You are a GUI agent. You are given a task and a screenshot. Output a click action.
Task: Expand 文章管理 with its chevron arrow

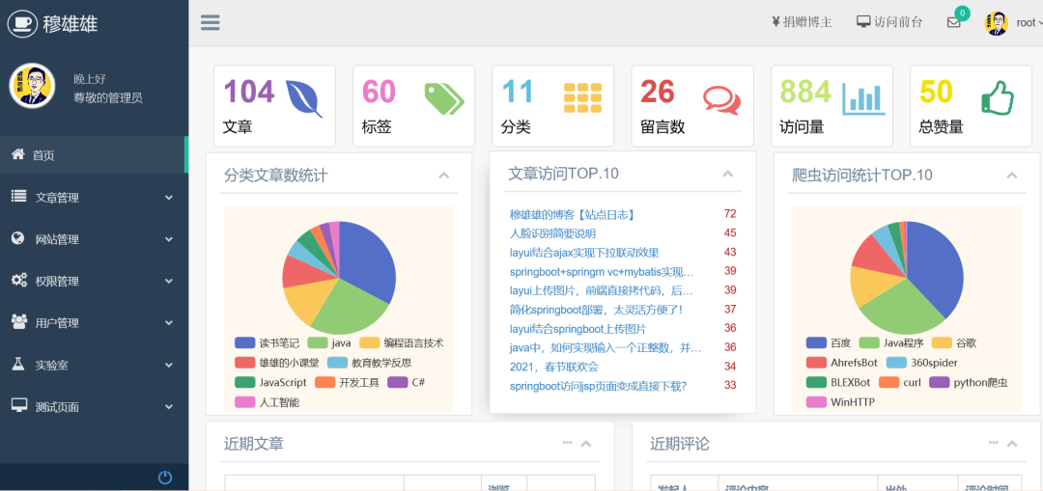point(169,198)
